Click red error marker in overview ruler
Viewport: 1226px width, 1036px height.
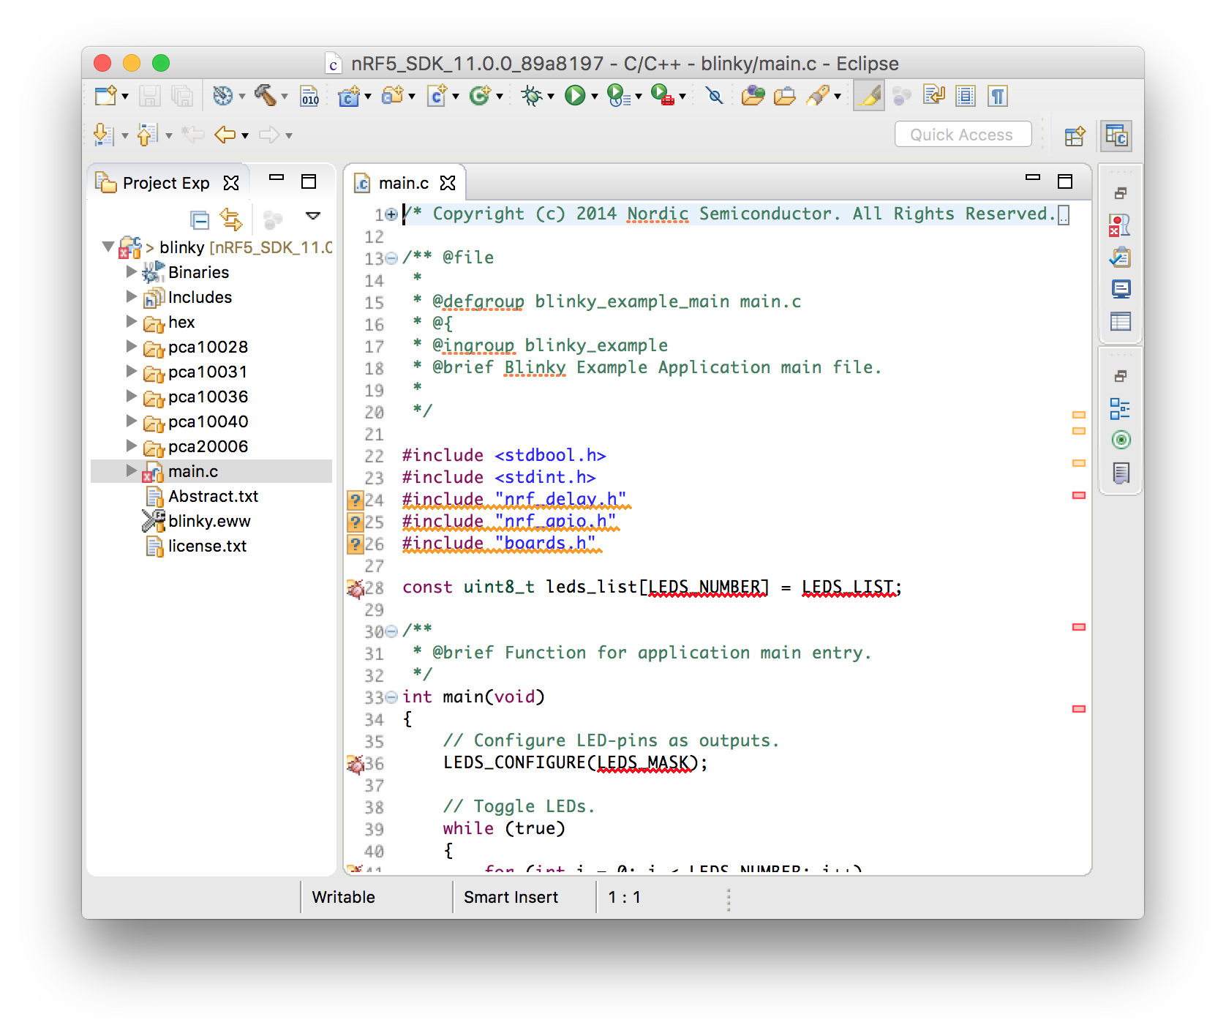click(x=1078, y=495)
